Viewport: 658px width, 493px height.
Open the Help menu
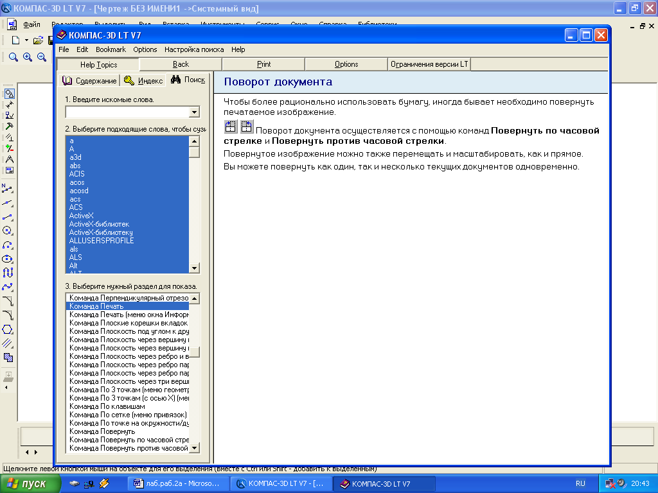[238, 49]
